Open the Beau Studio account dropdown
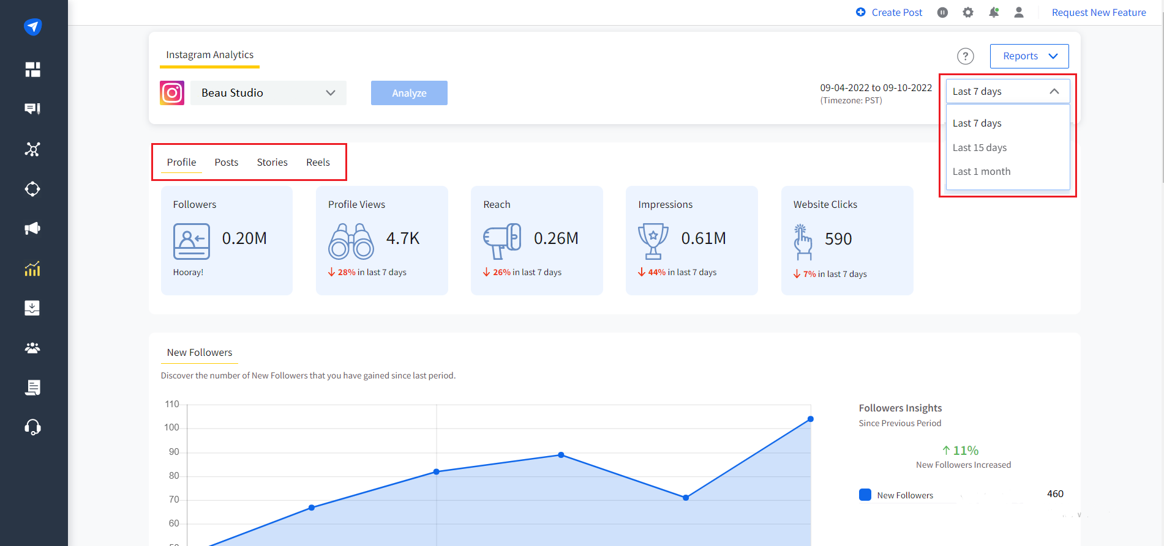 (x=268, y=93)
